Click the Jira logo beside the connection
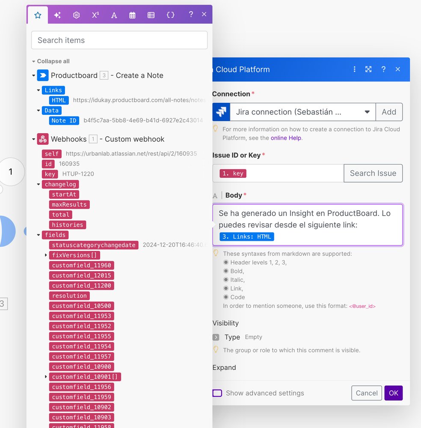 point(221,112)
